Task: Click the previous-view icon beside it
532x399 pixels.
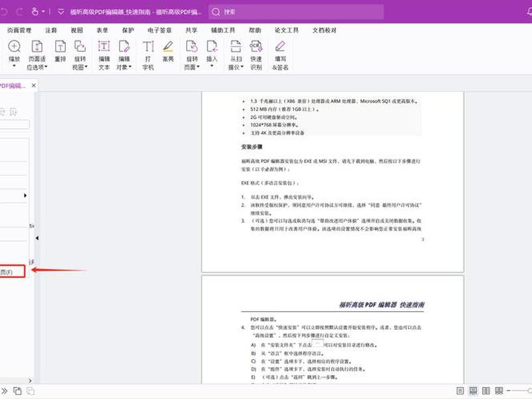Action: click(x=17, y=391)
